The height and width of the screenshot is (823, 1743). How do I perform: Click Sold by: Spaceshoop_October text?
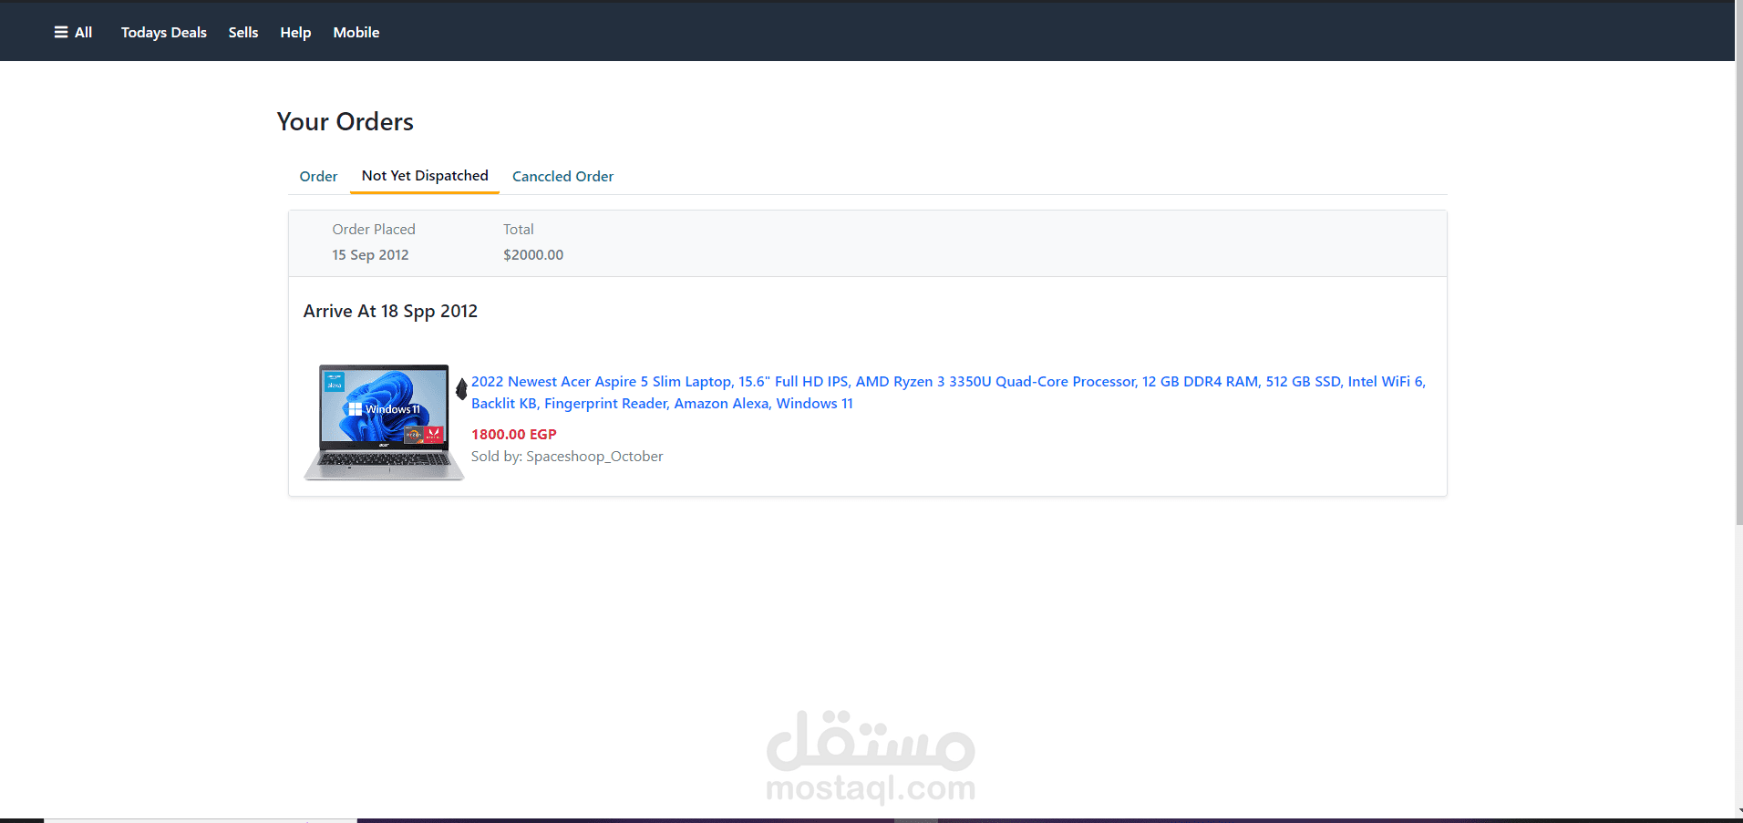tap(567, 457)
